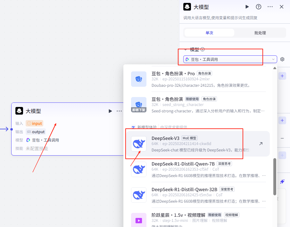The height and width of the screenshot is (227, 290).
Task: Switch to the 批处理 tab
Action: (260, 33)
